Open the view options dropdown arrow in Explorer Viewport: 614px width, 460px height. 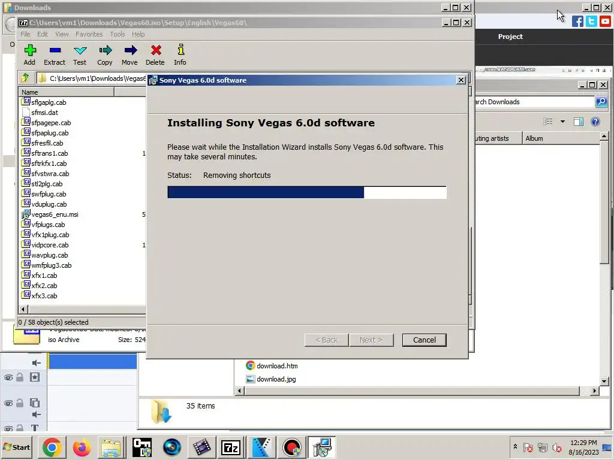pos(562,122)
